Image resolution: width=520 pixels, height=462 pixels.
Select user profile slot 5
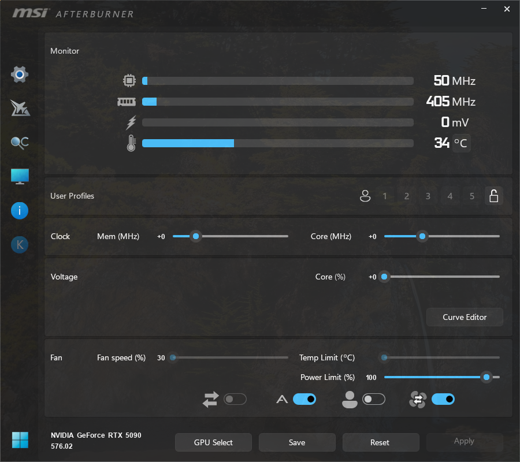coord(472,196)
